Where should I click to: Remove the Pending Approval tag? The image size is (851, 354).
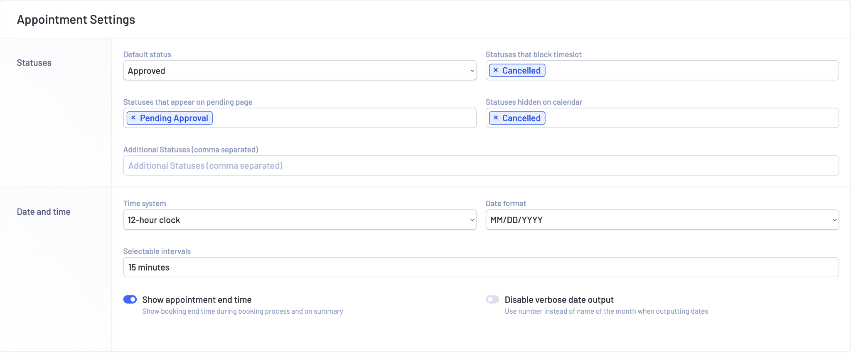coord(133,118)
